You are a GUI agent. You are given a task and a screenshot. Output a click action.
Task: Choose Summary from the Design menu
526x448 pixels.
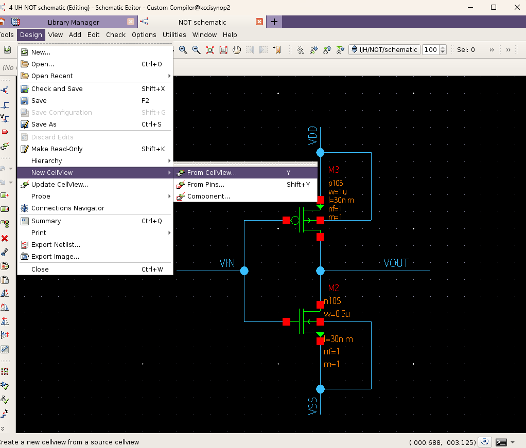(x=95, y=221)
